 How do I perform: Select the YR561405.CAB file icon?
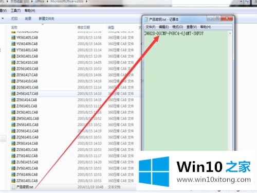click(13, 38)
